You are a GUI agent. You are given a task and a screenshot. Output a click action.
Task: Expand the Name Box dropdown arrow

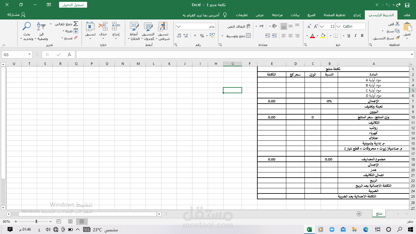pyautogui.click(x=30, y=55)
